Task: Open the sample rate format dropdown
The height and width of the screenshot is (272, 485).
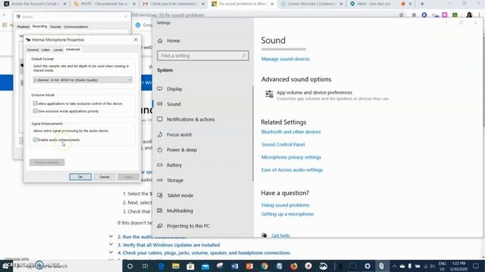Action: [x=83, y=80]
